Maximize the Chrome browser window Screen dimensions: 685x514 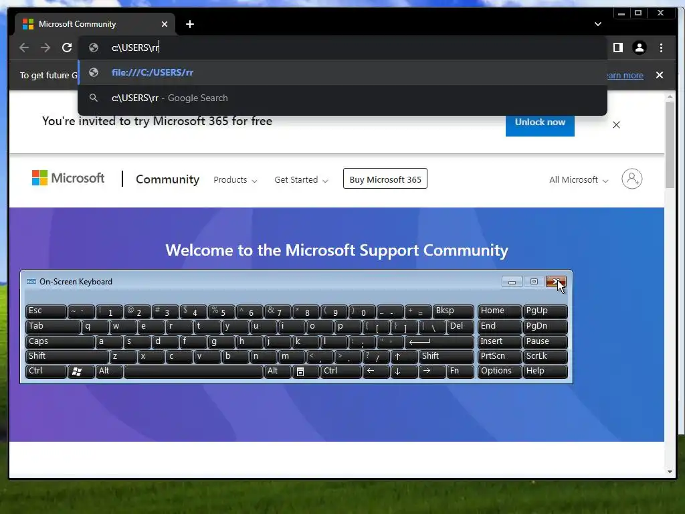pos(638,13)
